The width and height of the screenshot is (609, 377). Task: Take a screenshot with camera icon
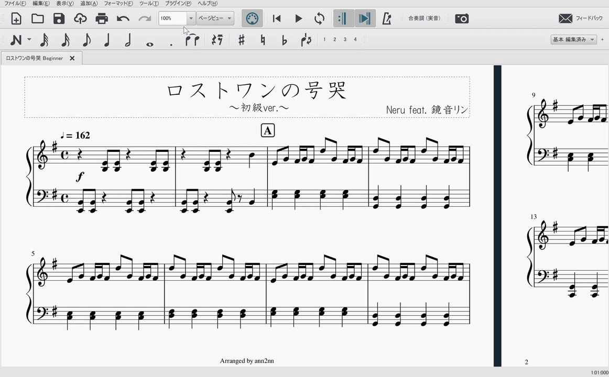pos(462,19)
